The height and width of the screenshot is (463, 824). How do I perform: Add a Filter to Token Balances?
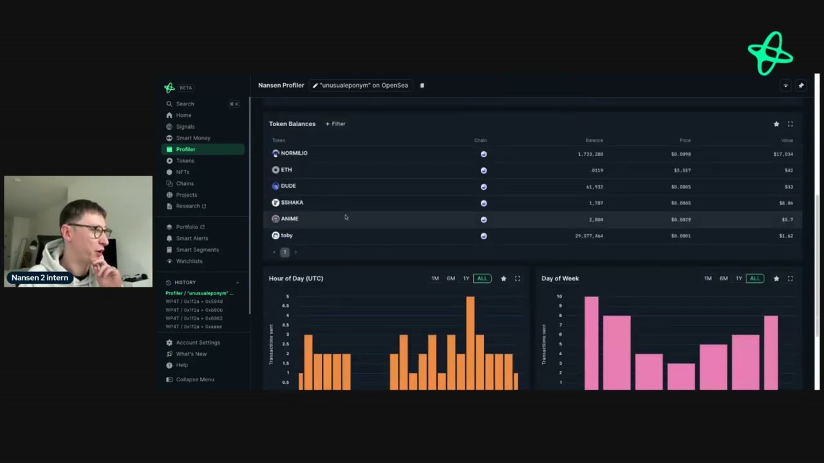pyautogui.click(x=335, y=123)
